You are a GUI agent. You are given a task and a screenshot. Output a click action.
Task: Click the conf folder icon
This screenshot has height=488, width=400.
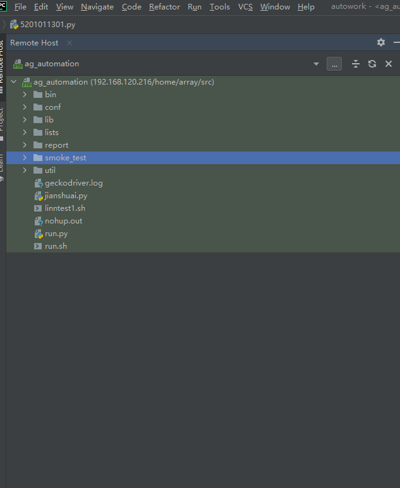click(x=38, y=107)
